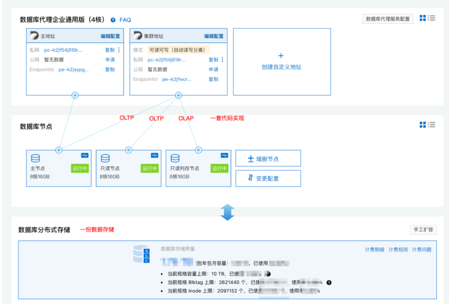The image size is (449, 304).
Task: Click help icon next to Blktag usage
Action: click(x=329, y=282)
